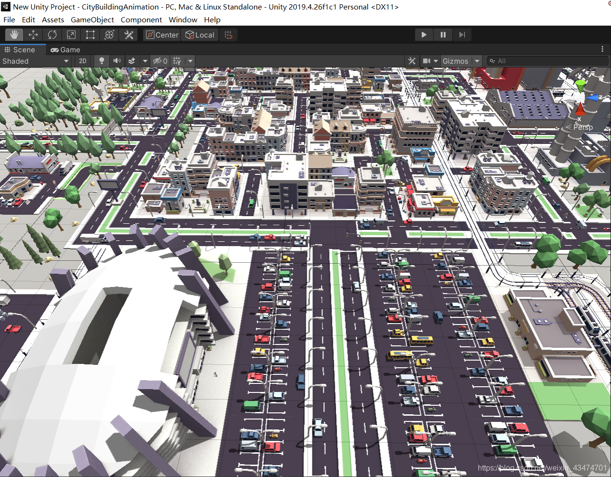The image size is (611, 477).
Task: Toggle Persp projection label
Action: pyautogui.click(x=583, y=127)
